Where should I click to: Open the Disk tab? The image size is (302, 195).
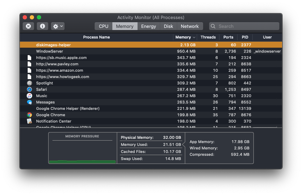click(168, 26)
